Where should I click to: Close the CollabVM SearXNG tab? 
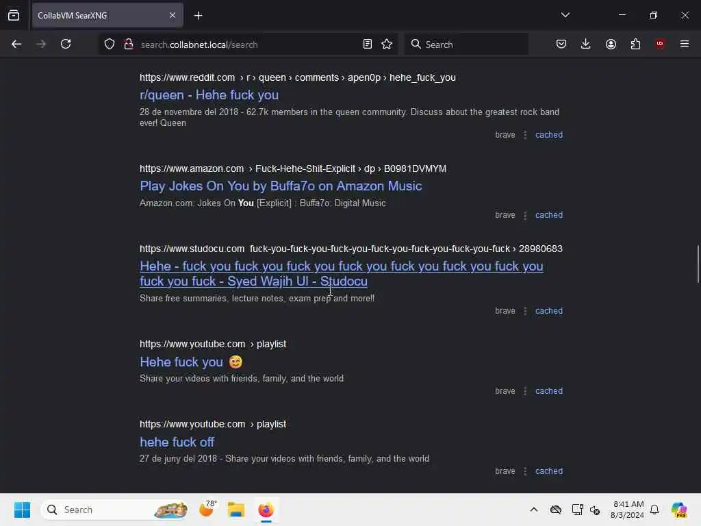point(172,15)
